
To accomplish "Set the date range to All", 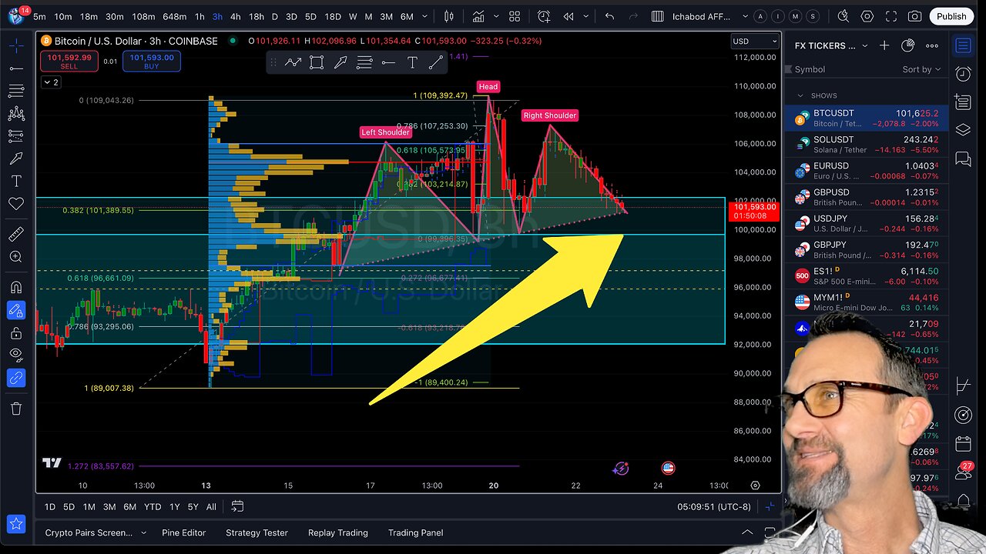I will (211, 507).
